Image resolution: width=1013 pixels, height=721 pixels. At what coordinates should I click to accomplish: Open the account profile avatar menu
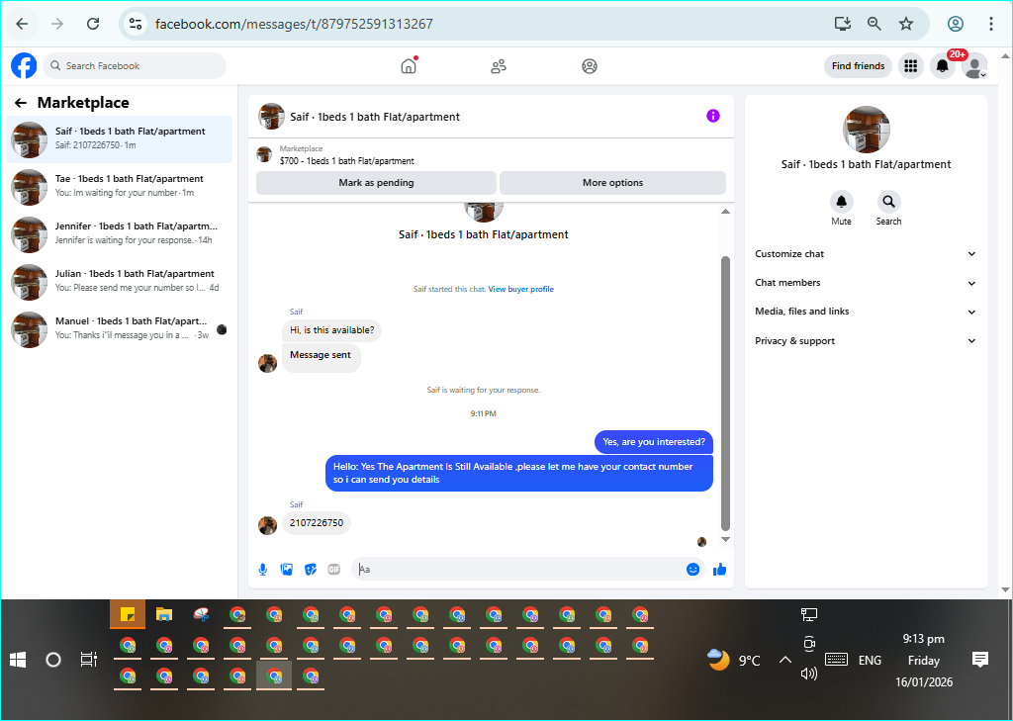tap(974, 66)
